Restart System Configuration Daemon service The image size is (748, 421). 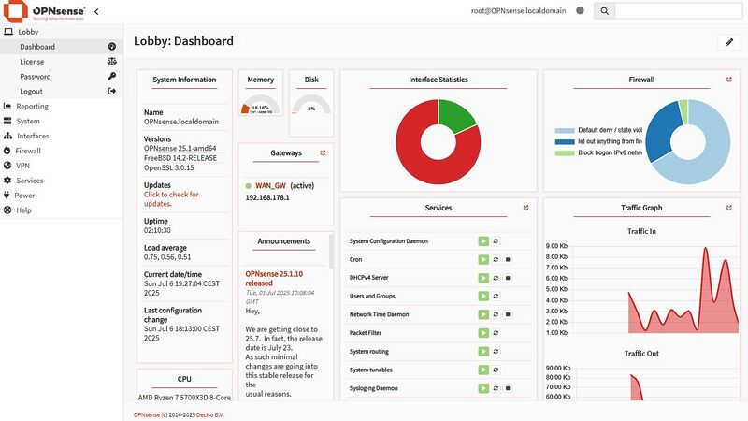tap(496, 241)
